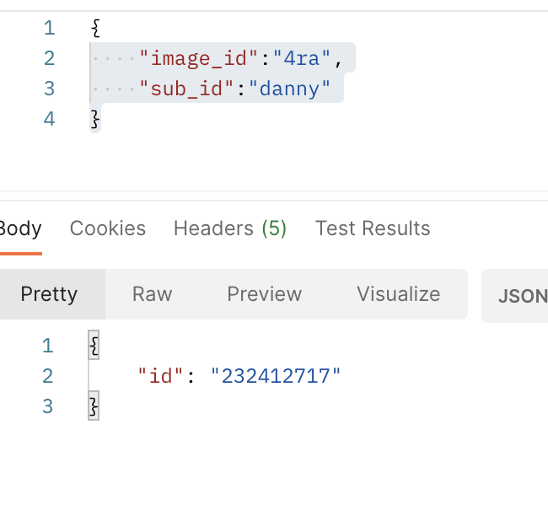Switch to Preview view mode
This screenshot has width=548, height=521.
264,294
